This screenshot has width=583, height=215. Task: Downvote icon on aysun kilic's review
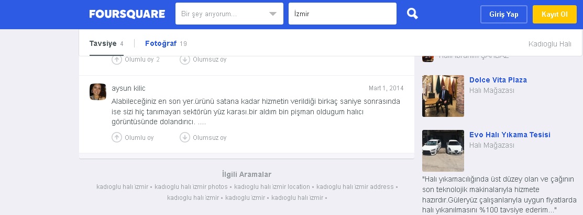click(185, 138)
